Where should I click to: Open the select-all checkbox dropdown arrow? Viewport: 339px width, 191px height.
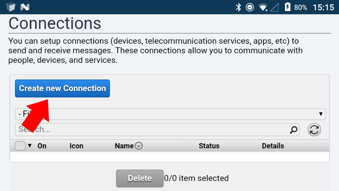click(x=30, y=146)
